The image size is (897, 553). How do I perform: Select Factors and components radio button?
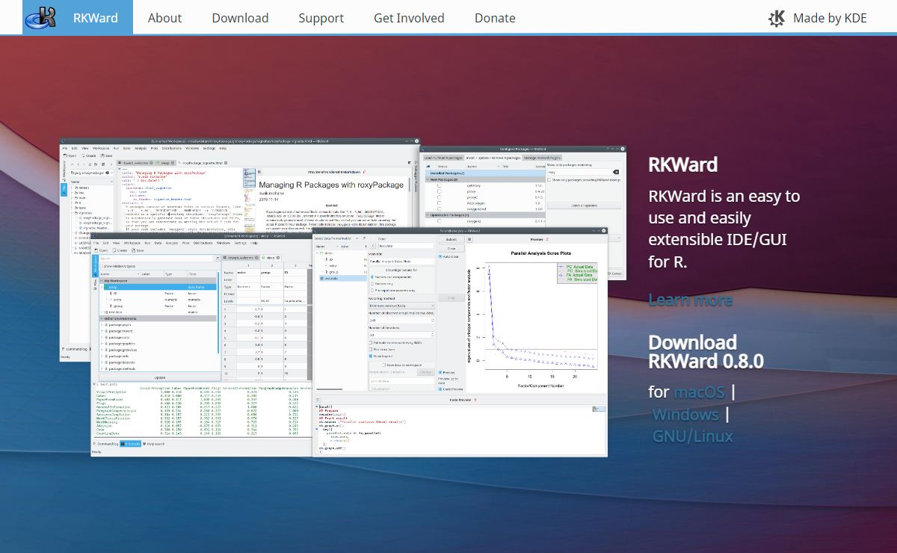pyautogui.click(x=372, y=276)
